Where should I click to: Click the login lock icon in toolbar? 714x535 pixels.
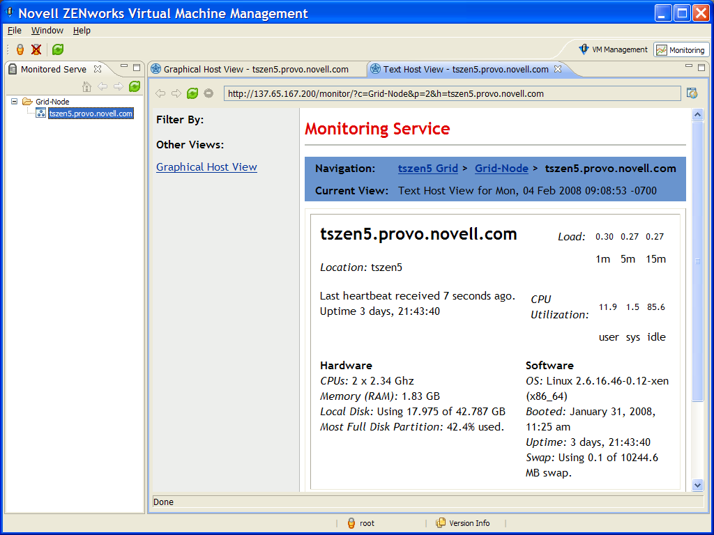click(20, 49)
